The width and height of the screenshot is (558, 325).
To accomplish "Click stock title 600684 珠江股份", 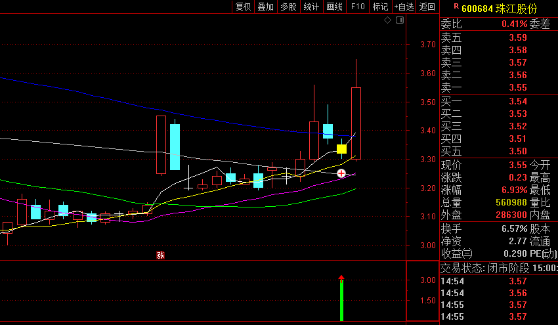I will [x=500, y=9].
